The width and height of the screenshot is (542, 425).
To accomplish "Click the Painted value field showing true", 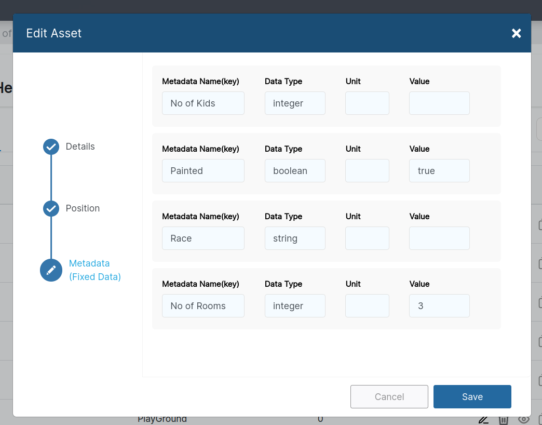I will pyautogui.click(x=439, y=171).
